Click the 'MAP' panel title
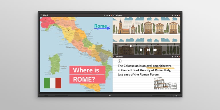 [46, 15]
